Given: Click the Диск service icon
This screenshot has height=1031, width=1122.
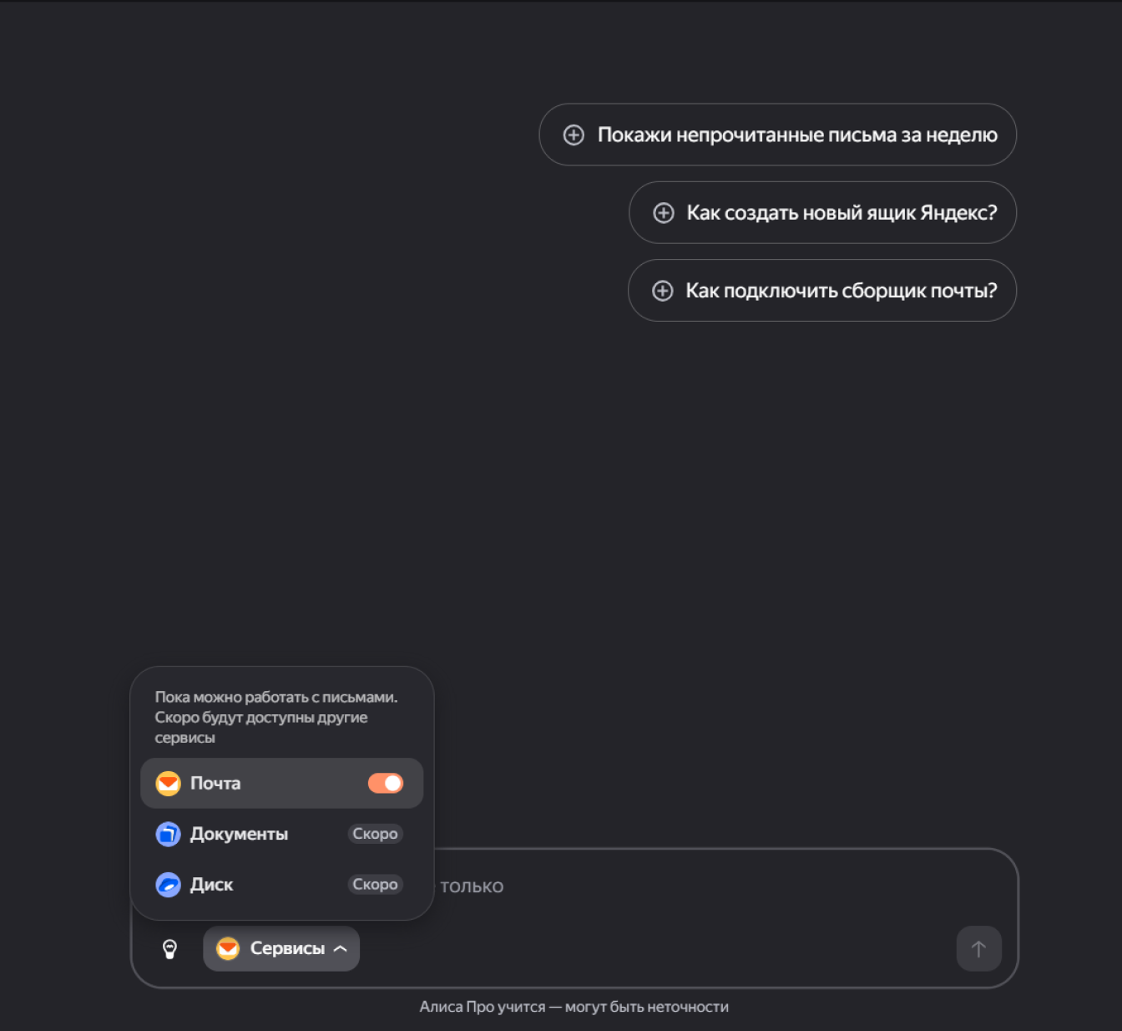Looking at the screenshot, I should 169,884.
